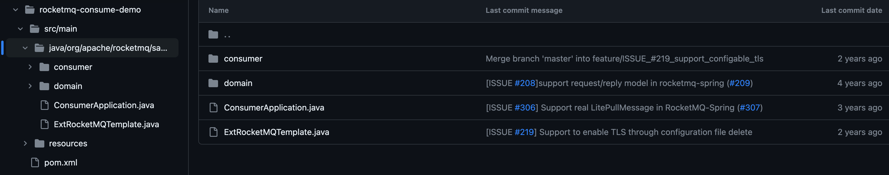The width and height of the screenshot is (889, 175).
Task: Collapse the rocketmq-consume-demo folder chevron
Action: tap(16, 10)
